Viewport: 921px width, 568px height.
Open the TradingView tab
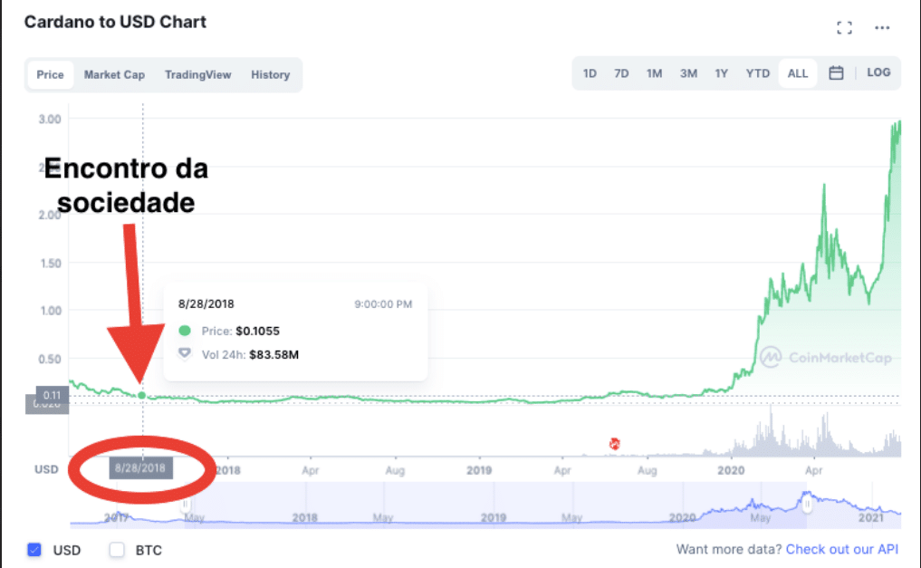[198, 74]
